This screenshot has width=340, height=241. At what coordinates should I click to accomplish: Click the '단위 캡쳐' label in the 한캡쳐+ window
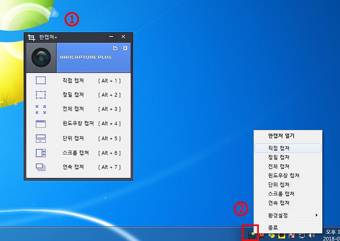(x=73, y=138)
